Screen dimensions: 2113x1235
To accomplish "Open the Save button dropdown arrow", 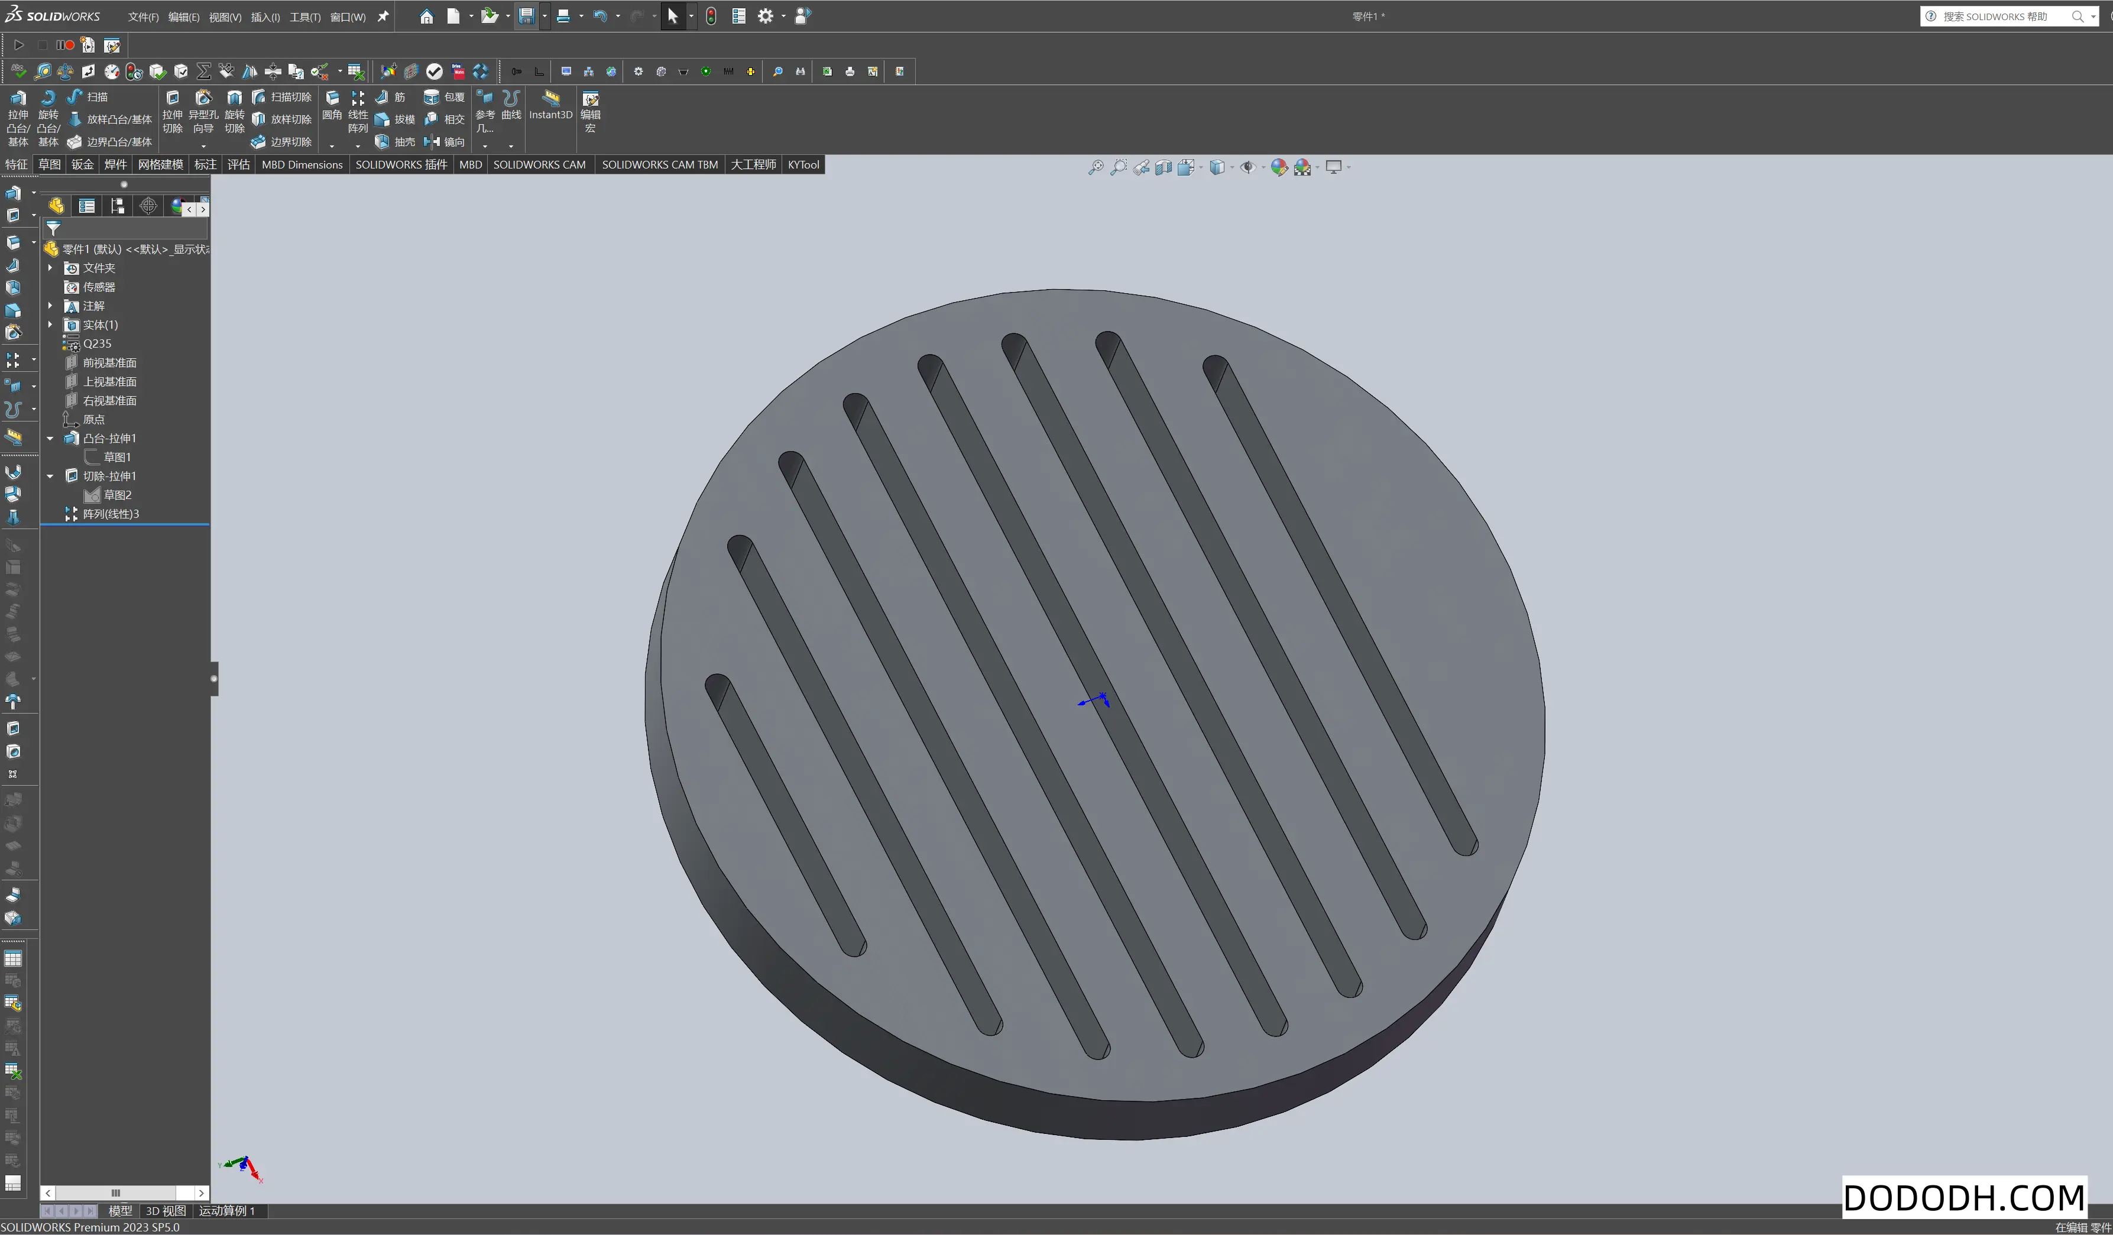I will (x=544, y=16).
